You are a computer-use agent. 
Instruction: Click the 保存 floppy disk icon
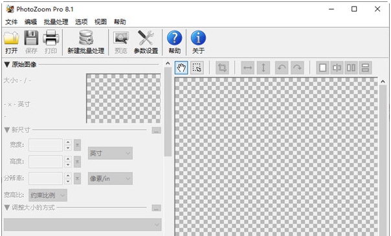pyautogui.click(x=31, y=38)
